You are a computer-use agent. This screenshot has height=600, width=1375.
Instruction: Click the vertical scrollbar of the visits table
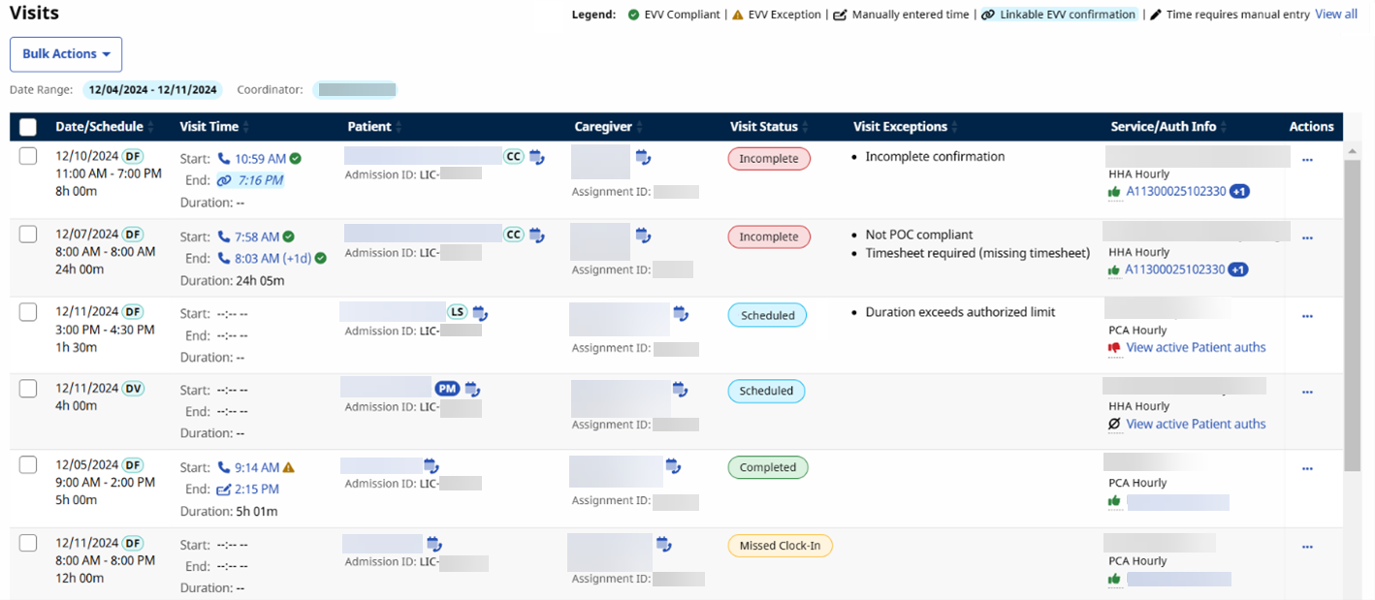pyautogui.click(x=1352, y=310)
